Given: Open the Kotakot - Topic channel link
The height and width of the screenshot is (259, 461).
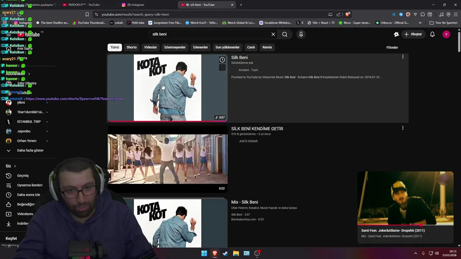Looking at the screenshot, I should [x=249, y=70].
